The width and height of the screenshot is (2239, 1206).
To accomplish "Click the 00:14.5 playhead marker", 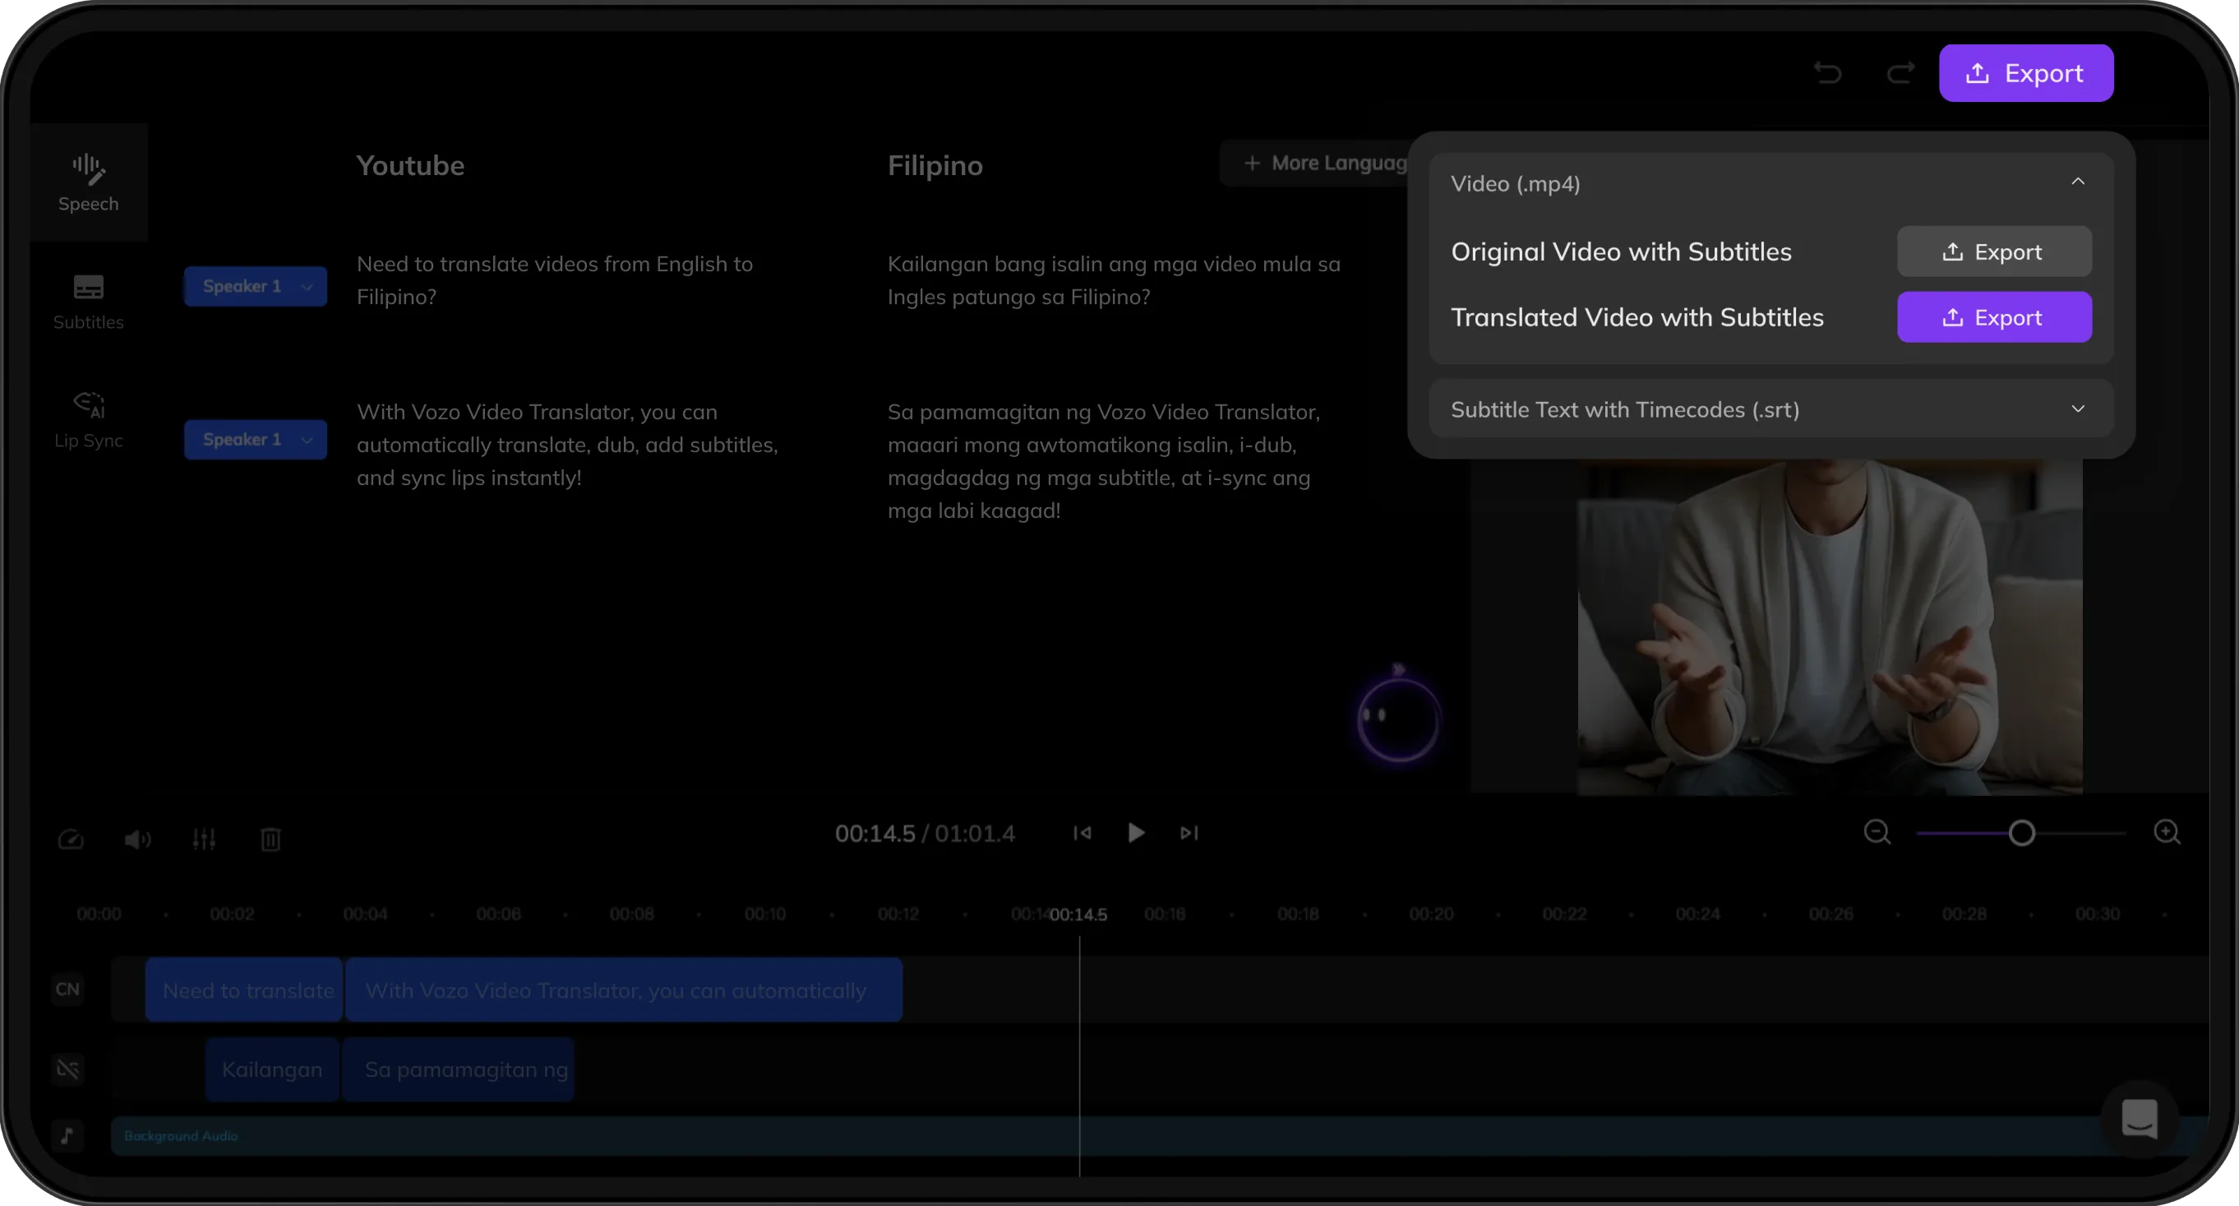I will click(x=1078, y=915).
